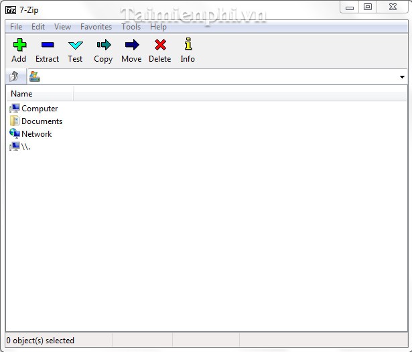The height and width of the screenshot is (352, 412).
Task: Close the 7-Zip window
Action: [x=393, y=7]
